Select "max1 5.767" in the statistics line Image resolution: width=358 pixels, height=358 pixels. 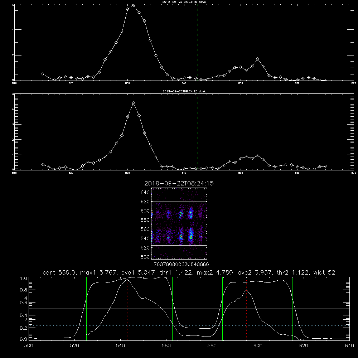[x=99, y=272]
